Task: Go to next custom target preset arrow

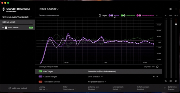Action: click(x=157, y=76)
